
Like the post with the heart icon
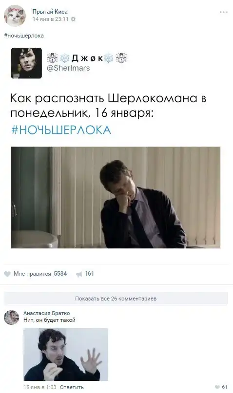click(x=7, y=274)
